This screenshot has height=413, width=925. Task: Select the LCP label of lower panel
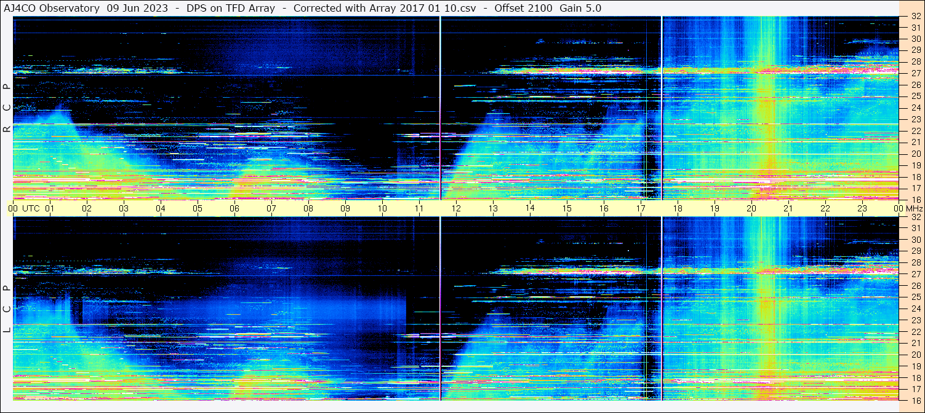(x=7, y=309)
